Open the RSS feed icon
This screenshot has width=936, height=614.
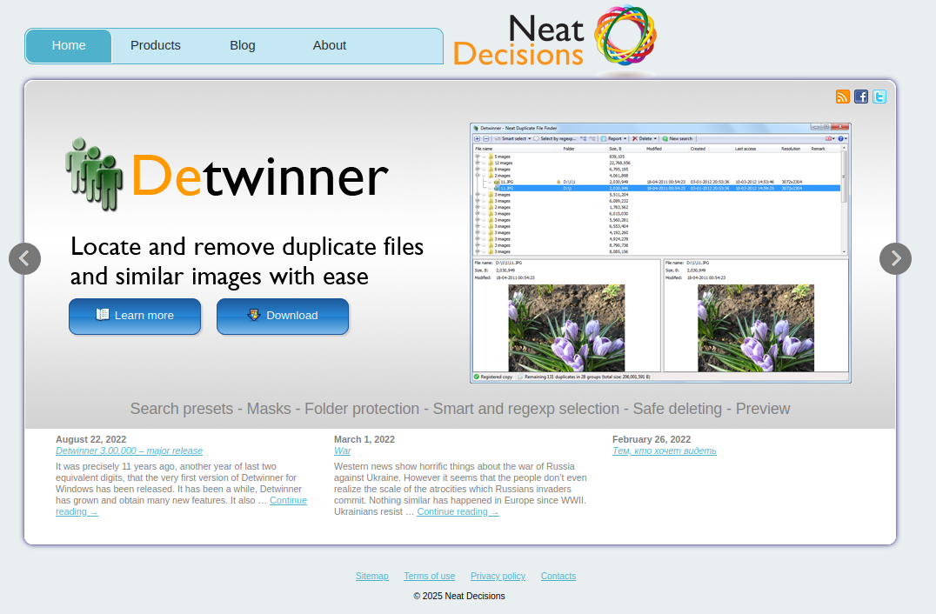[x=842, y=97]
